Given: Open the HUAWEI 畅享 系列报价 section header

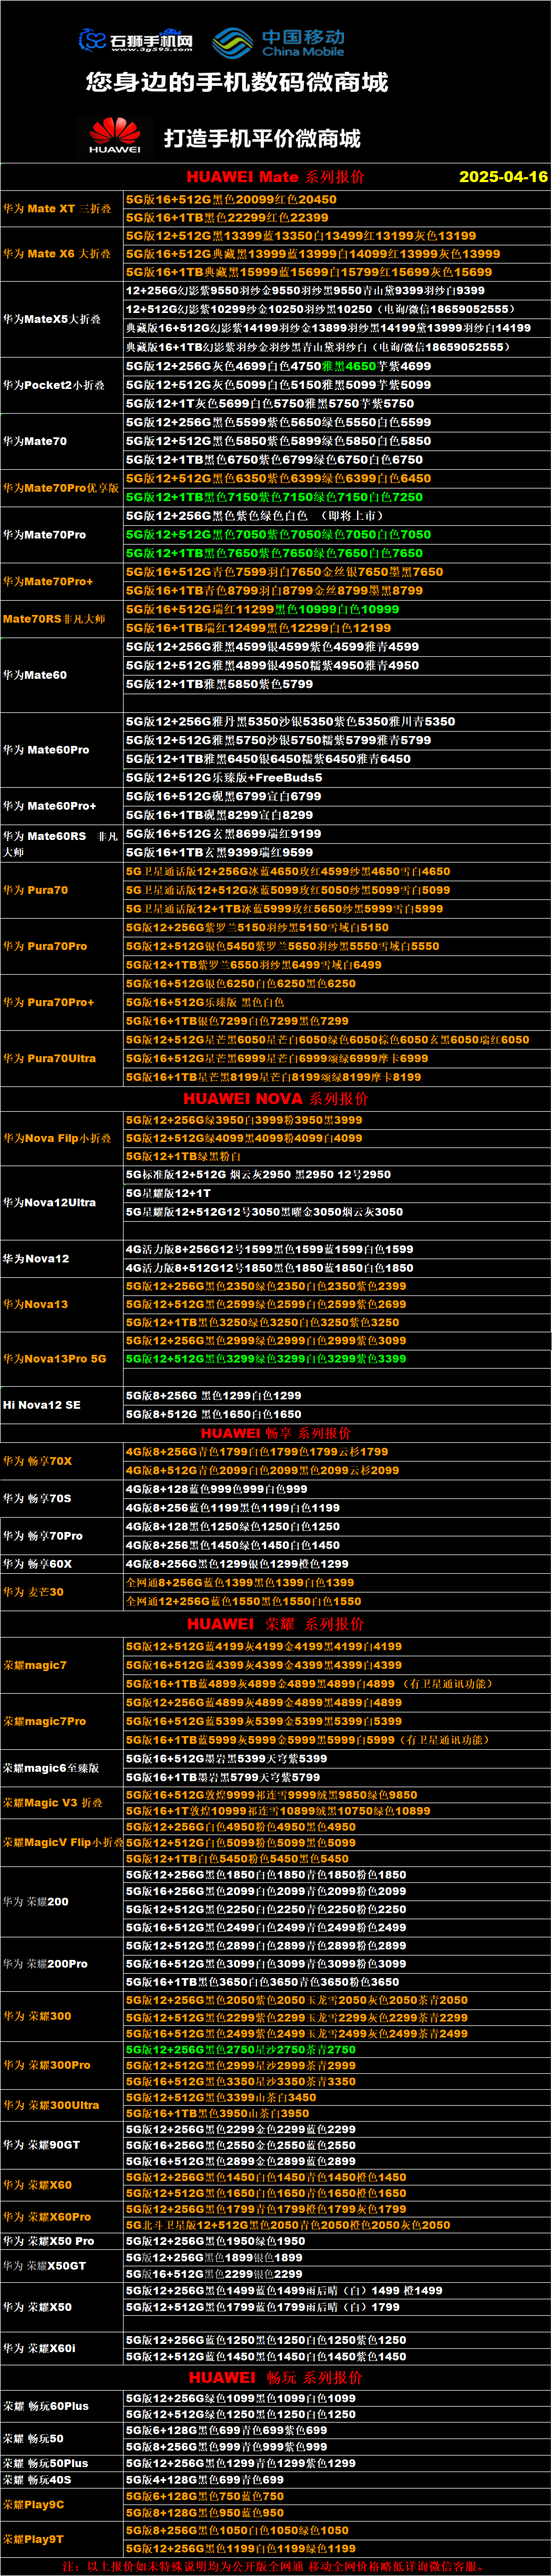Looking at the screenshot, I should [275, 1432].
